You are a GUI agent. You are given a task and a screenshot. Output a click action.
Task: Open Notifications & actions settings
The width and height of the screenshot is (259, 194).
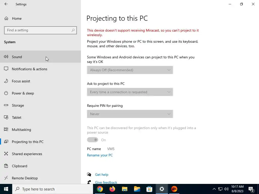(40, 69)
